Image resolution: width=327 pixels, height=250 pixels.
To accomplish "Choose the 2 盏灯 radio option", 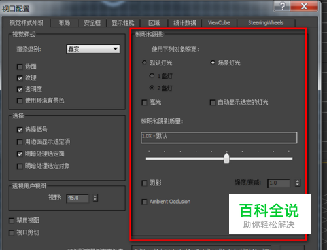I will [152, 88].
